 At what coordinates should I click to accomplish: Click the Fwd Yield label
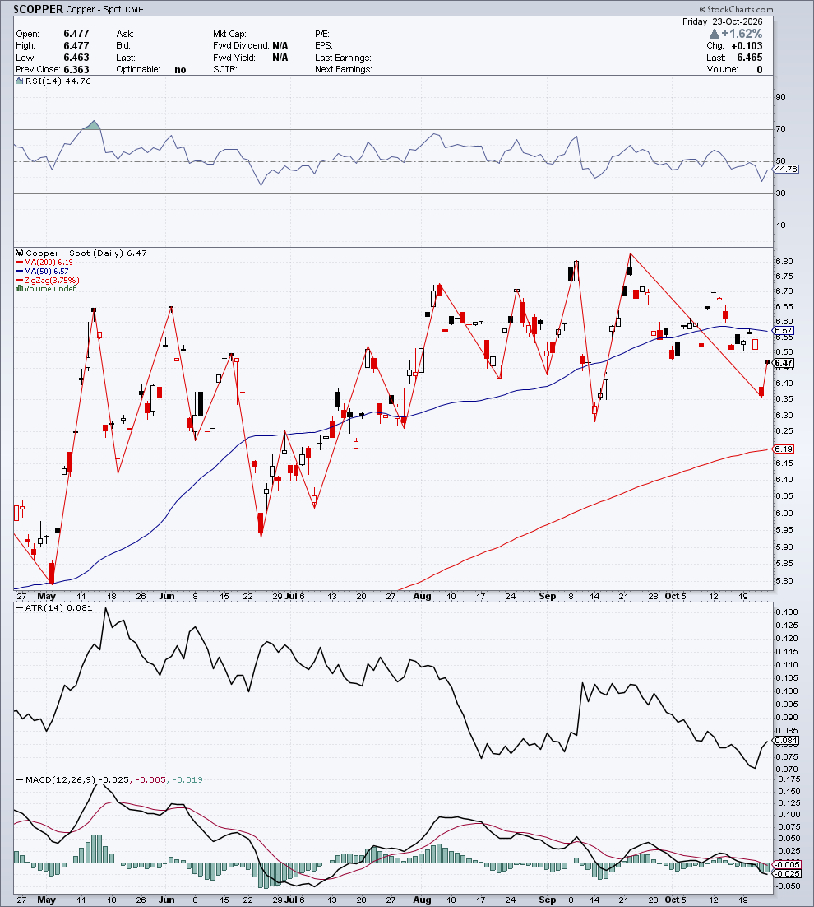[x=234, y=58]
